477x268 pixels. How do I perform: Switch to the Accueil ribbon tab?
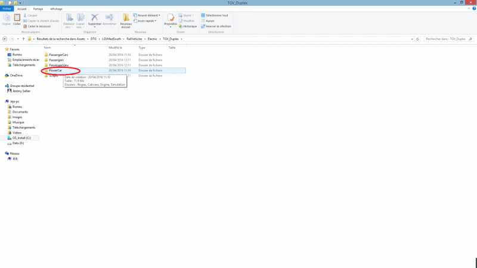(x=21, y=9)
